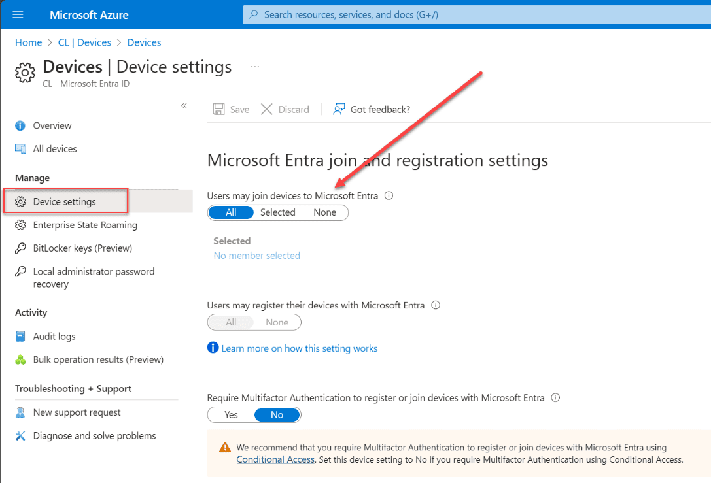Image resolution: width=711 pixels, height=483 pixels.
Task: Click the last Devices breadcrumb link
Action: [144, 42]
